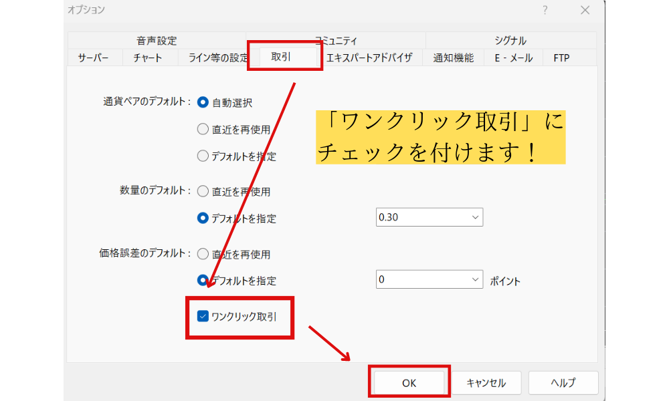Screen dimensions: 669x401
Task: Open the チャート tab
Action: point(148,58)
